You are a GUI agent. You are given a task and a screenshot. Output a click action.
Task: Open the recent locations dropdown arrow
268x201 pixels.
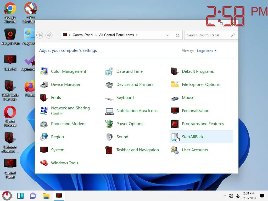pos(57,35)
